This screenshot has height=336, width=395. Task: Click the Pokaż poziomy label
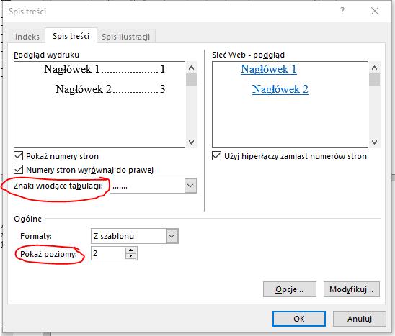48,254
